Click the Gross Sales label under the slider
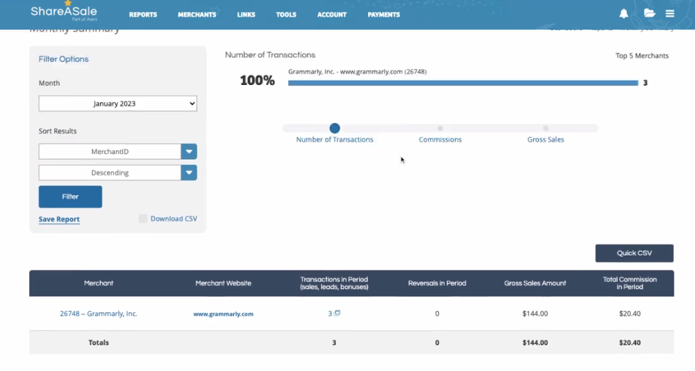Screen dimensions: 695x371 (545, 140)
